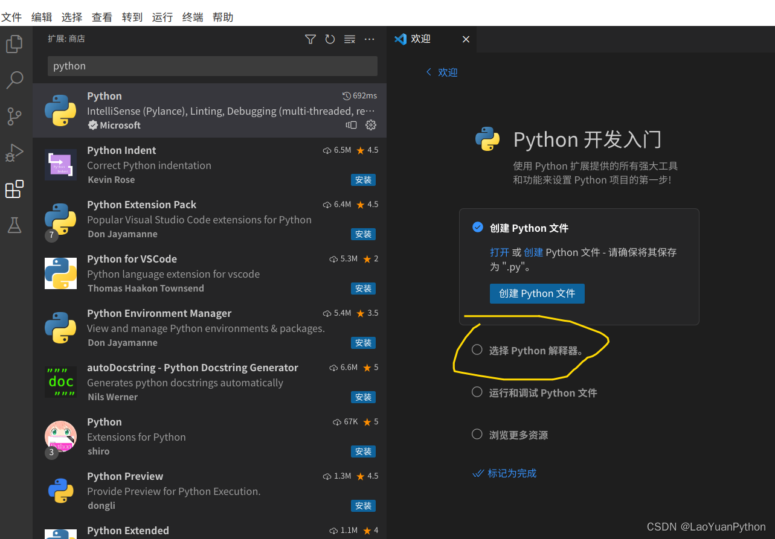The image size is (775, 539).
Task: Click the Python Environment Manager title
Action: [x=159, y=313]
